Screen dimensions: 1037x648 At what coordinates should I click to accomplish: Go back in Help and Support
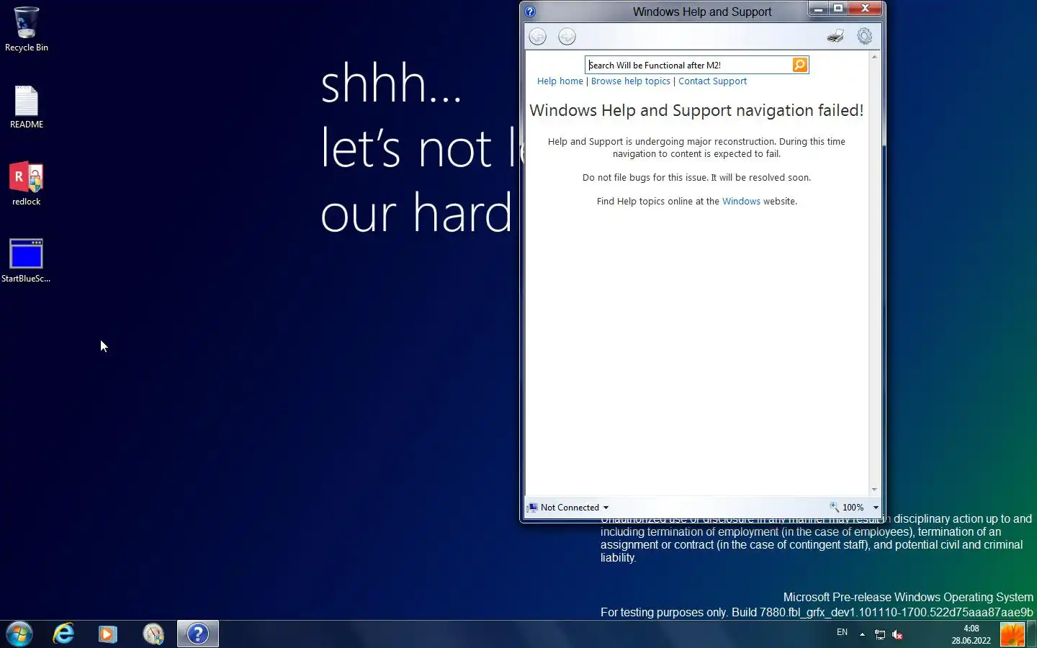pos(537,36)
